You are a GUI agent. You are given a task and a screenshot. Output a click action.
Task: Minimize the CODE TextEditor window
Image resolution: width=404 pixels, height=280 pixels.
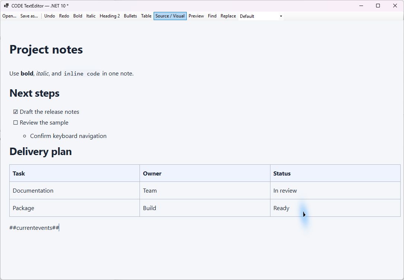361,6
